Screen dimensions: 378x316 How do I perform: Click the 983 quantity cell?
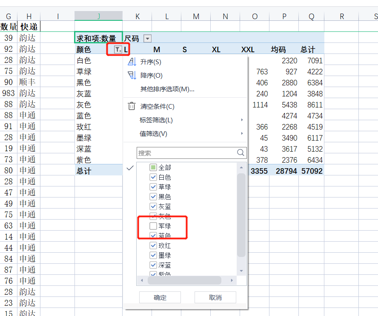coord(9,93)
